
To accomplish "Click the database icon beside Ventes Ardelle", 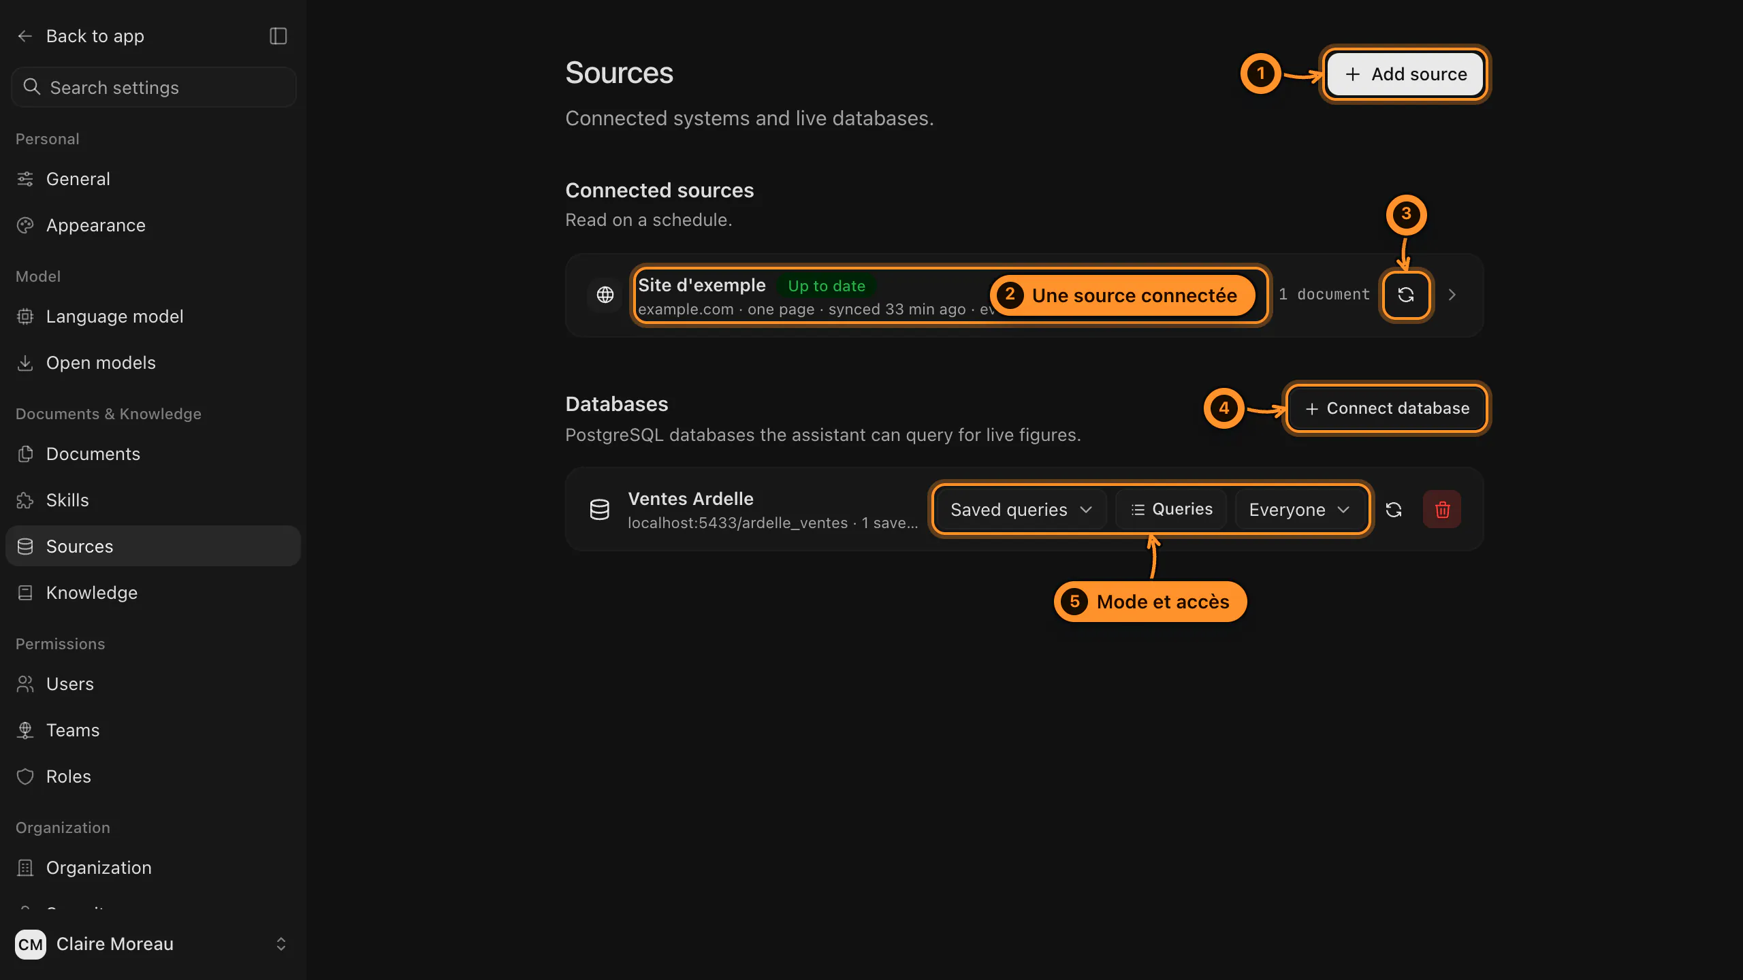I will 600,510.
